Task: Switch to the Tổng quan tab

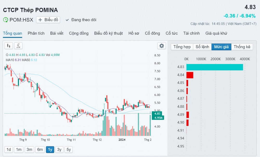Action: [x=12, y=33]
